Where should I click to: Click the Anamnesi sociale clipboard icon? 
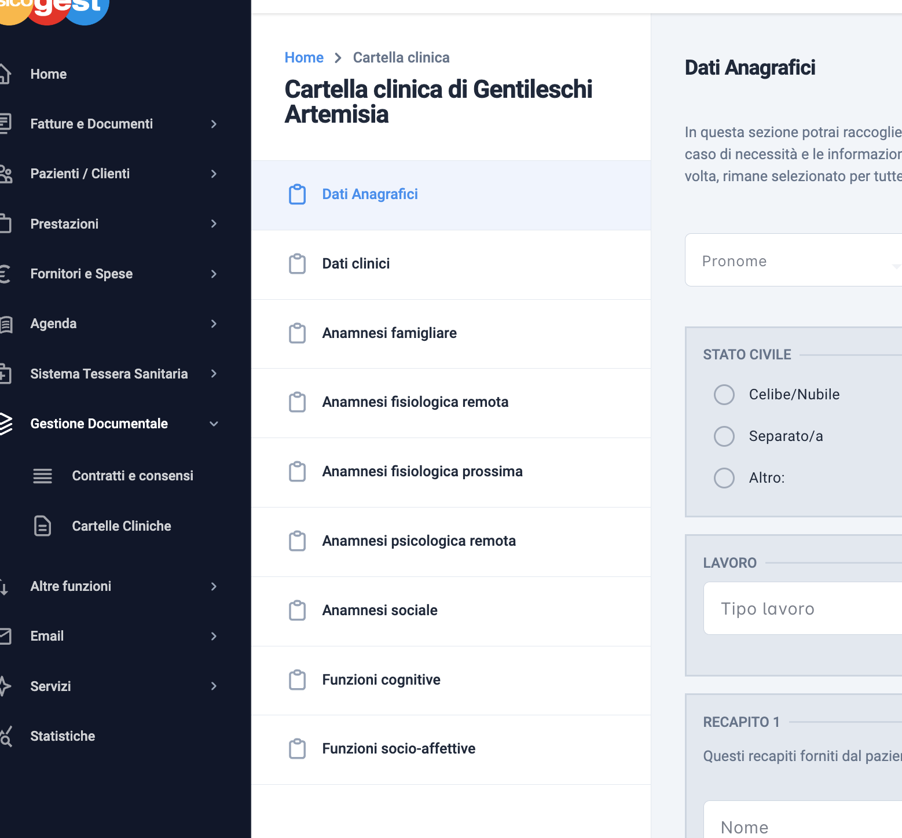point(297,611)
